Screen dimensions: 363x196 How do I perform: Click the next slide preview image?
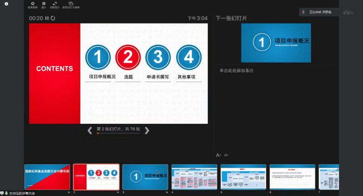276,43
